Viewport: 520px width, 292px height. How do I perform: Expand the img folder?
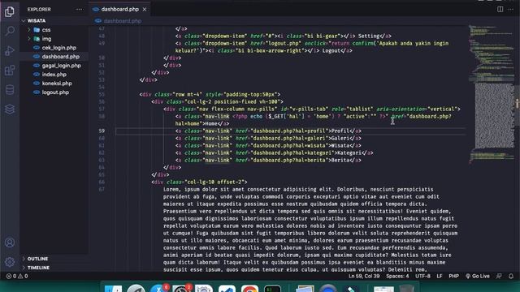pyautogui.click(x=46, y=39)
